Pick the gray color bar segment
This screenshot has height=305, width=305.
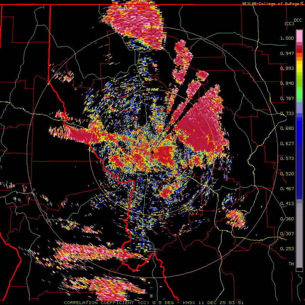click(299, 236)
